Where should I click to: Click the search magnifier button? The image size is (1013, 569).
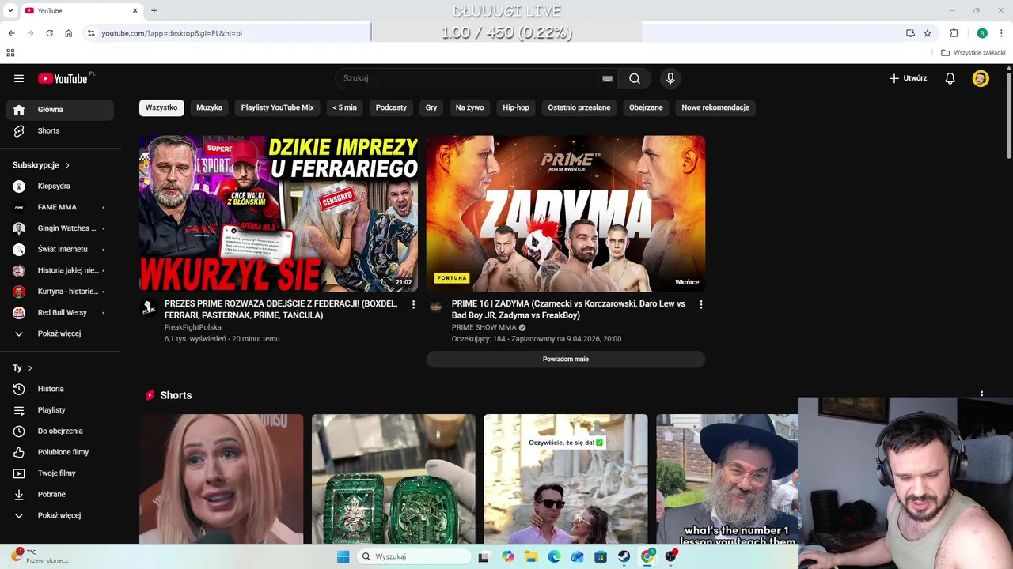pos(635,78)
